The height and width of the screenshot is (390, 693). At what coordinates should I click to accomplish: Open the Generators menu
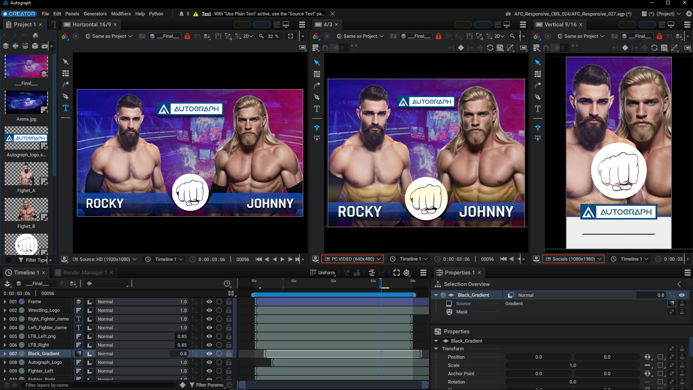tap(95, 14)
